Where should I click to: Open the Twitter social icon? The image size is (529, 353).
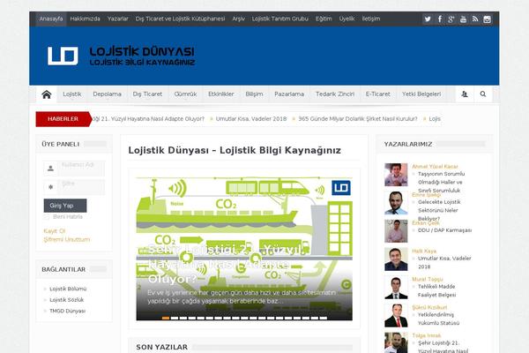428,19
